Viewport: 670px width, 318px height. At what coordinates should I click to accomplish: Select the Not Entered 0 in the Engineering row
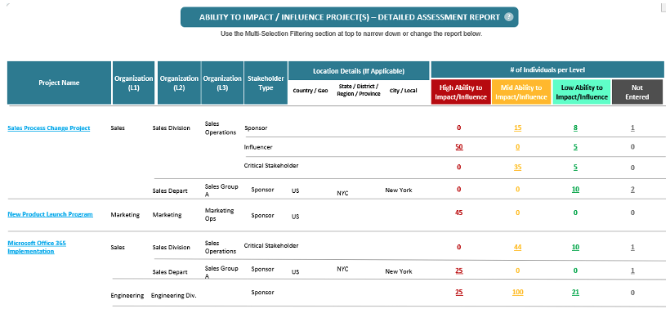(x=632, y=293)
